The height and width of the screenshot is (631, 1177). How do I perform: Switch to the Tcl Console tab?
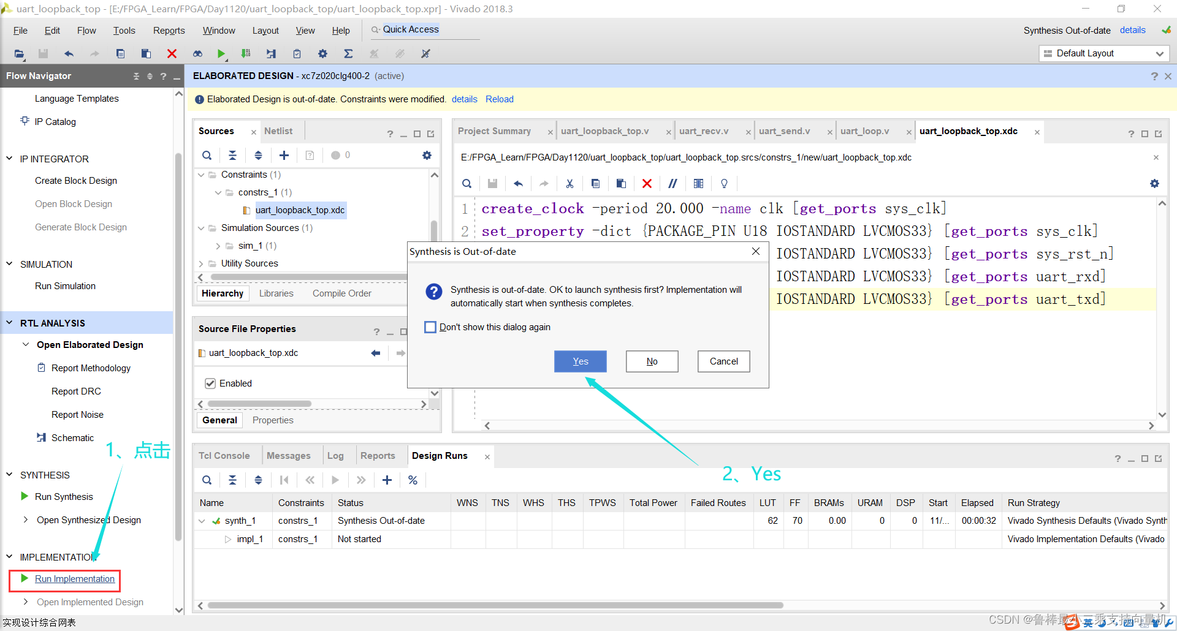224,456
